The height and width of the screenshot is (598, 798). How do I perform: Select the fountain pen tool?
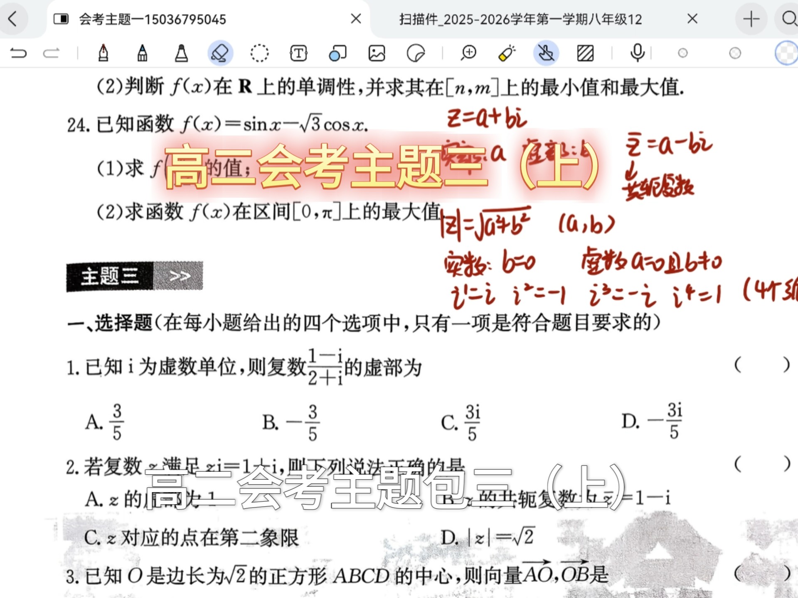coord(103,53)
